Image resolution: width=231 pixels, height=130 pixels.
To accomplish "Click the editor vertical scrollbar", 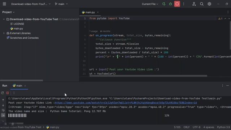I will pyautogui.click(x=230, y=35).
